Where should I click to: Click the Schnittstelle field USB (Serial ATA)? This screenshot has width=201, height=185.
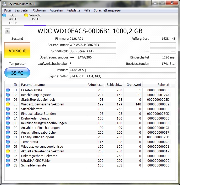pos(93,51)
